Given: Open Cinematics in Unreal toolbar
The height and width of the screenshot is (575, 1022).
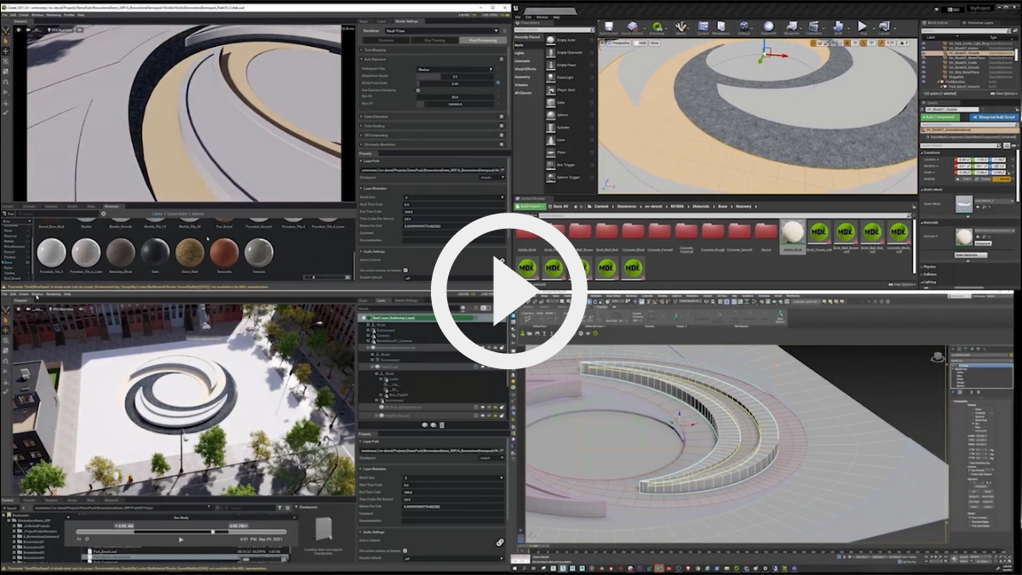Looking at the screenshot, I should (x=813, y=28).
